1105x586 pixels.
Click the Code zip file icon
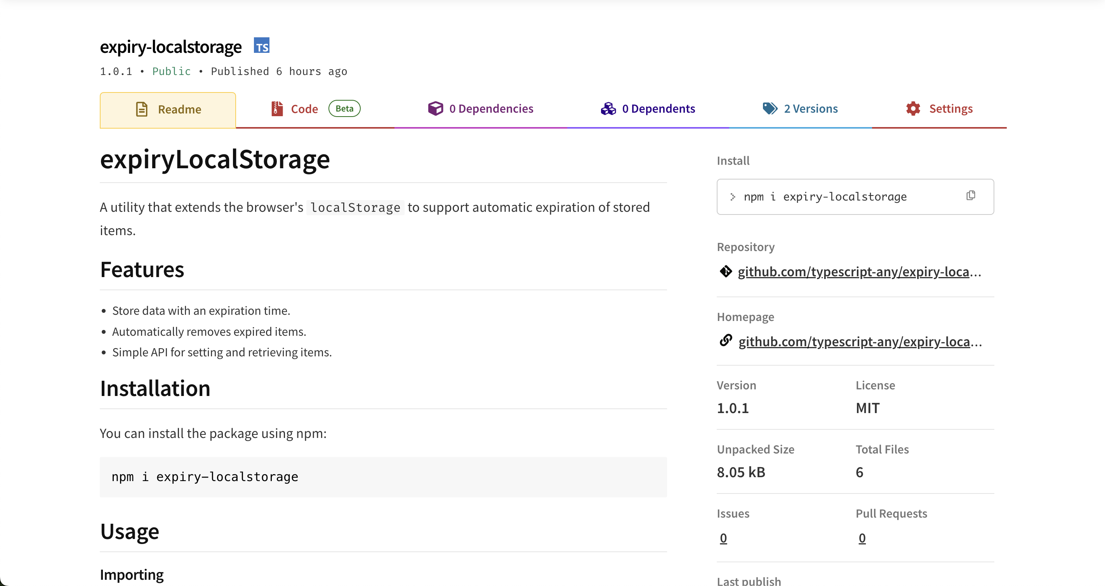(x=277, y=109)
